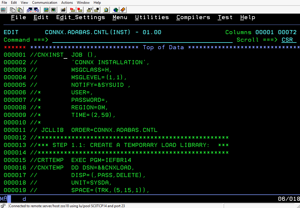Open the Window menu
The image size is (300, 208).
click(x=83, y=3)
